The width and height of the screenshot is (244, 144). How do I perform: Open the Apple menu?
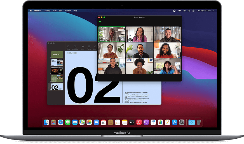point(31,11)
